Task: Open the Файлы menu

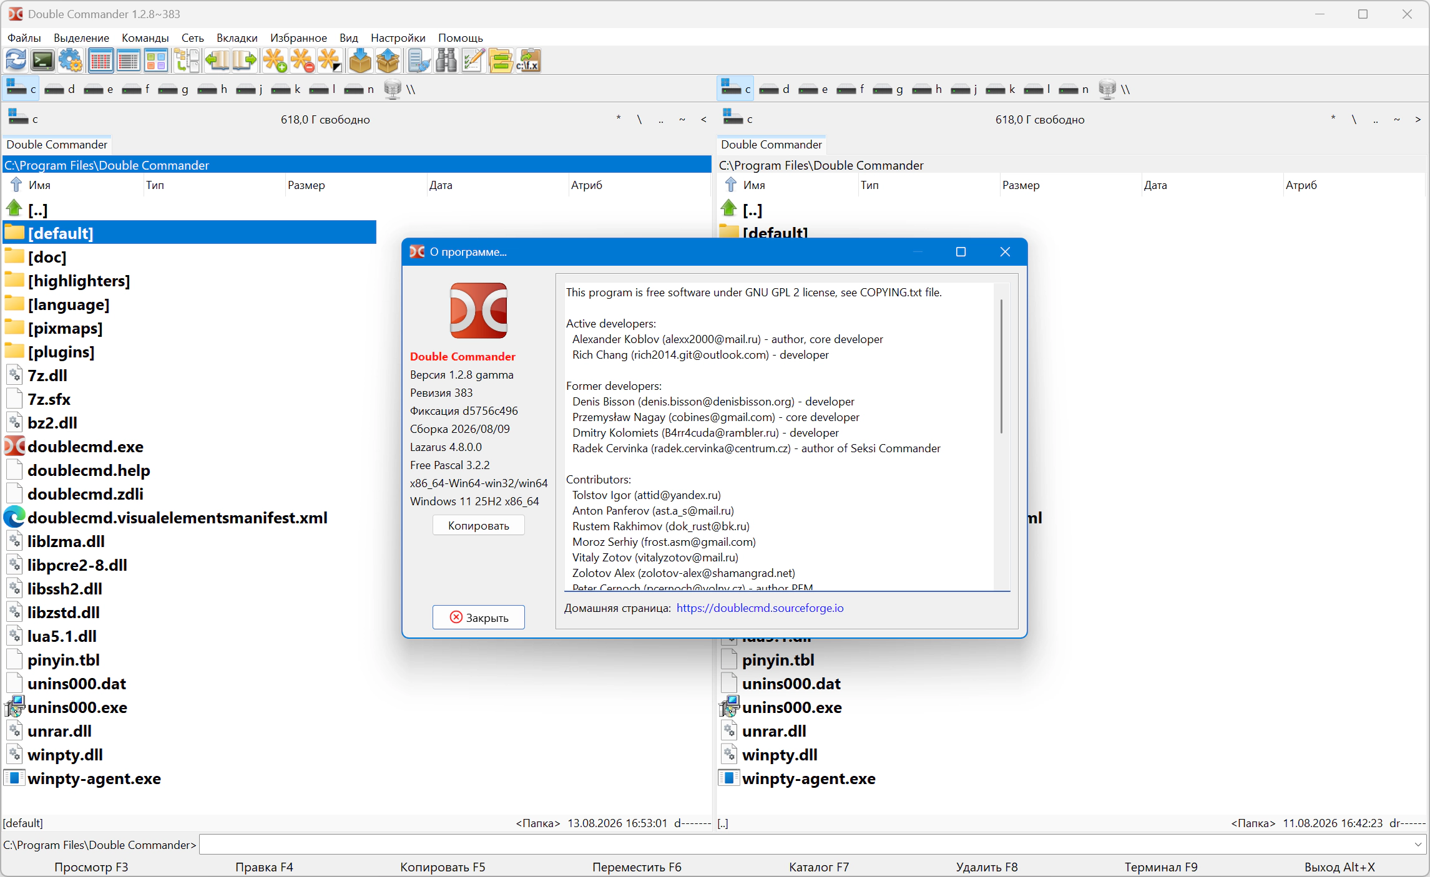Action: point(24,38)
